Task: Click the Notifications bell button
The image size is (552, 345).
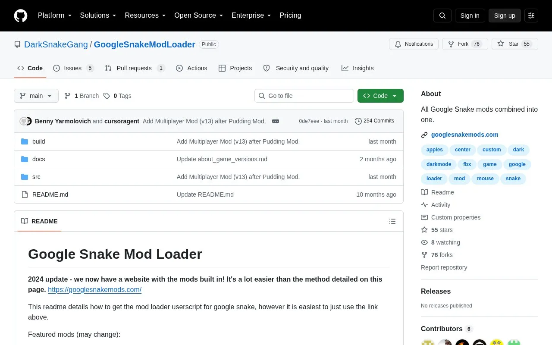Action: coord(414,44)
